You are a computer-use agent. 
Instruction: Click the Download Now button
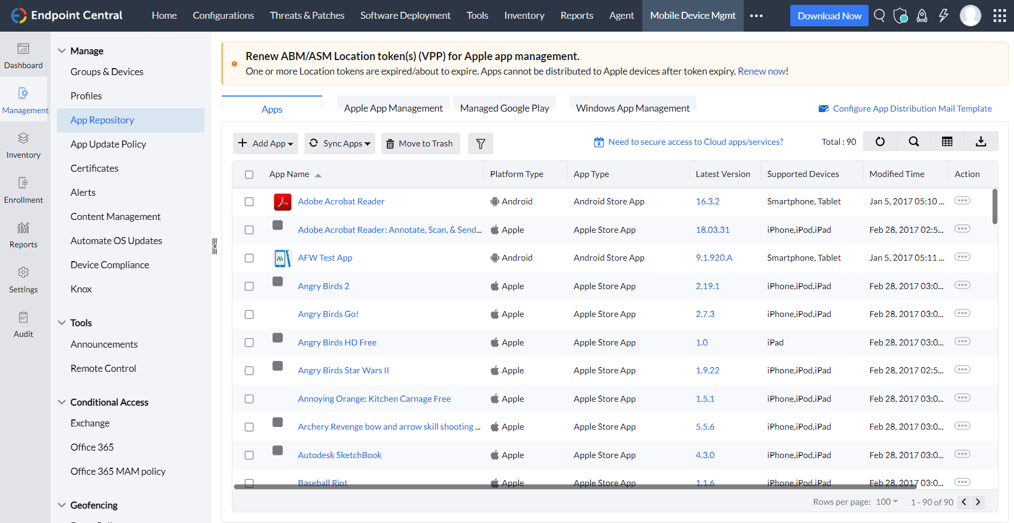(x=829, y=16)
